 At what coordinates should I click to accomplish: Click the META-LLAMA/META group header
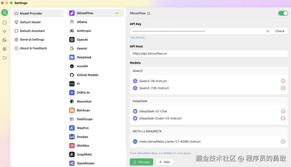[x=209, y=131]
